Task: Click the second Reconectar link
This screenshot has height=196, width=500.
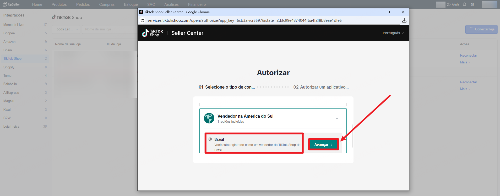Action: click(468, 82)
